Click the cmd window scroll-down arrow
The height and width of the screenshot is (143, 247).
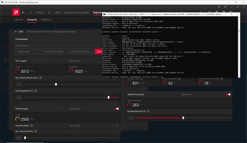tap(239, 77)
